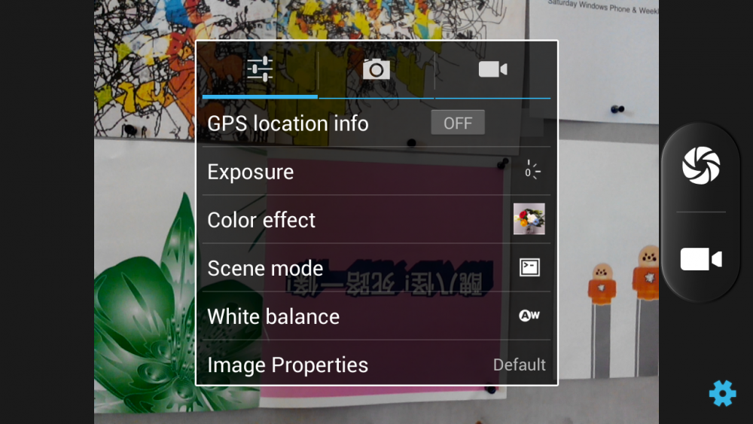Open the blue settings gear

click(722, 393)
